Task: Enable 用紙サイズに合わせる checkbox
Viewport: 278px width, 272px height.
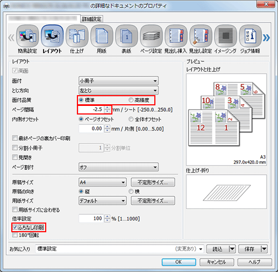Action: tap(15, 210)
